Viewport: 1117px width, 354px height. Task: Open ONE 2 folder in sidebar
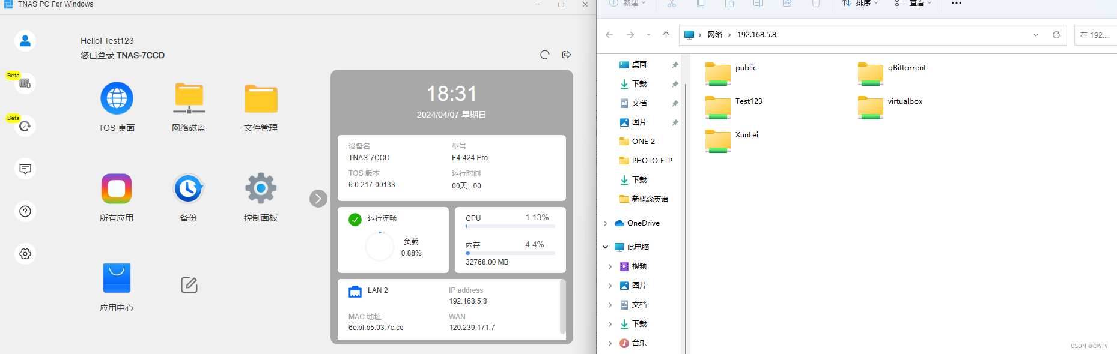pos(637,142)
